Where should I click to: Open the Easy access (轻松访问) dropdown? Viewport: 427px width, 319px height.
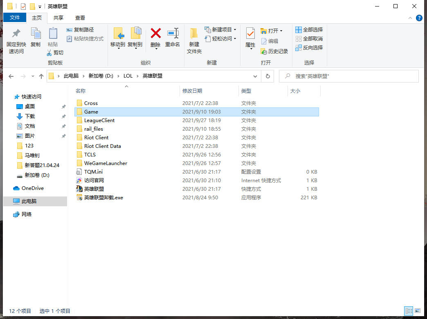pos(220,39)
